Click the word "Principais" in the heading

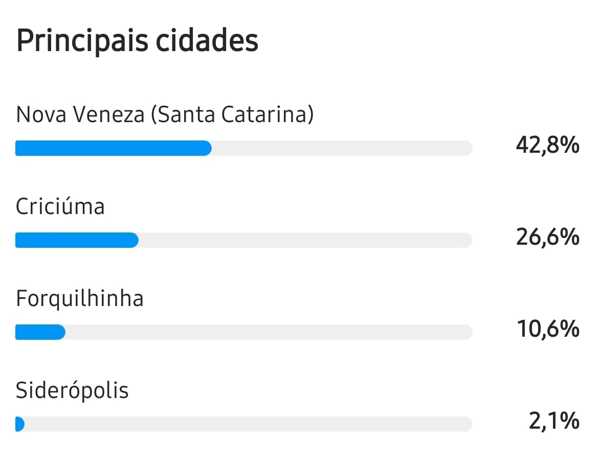[x=82, y=41]
